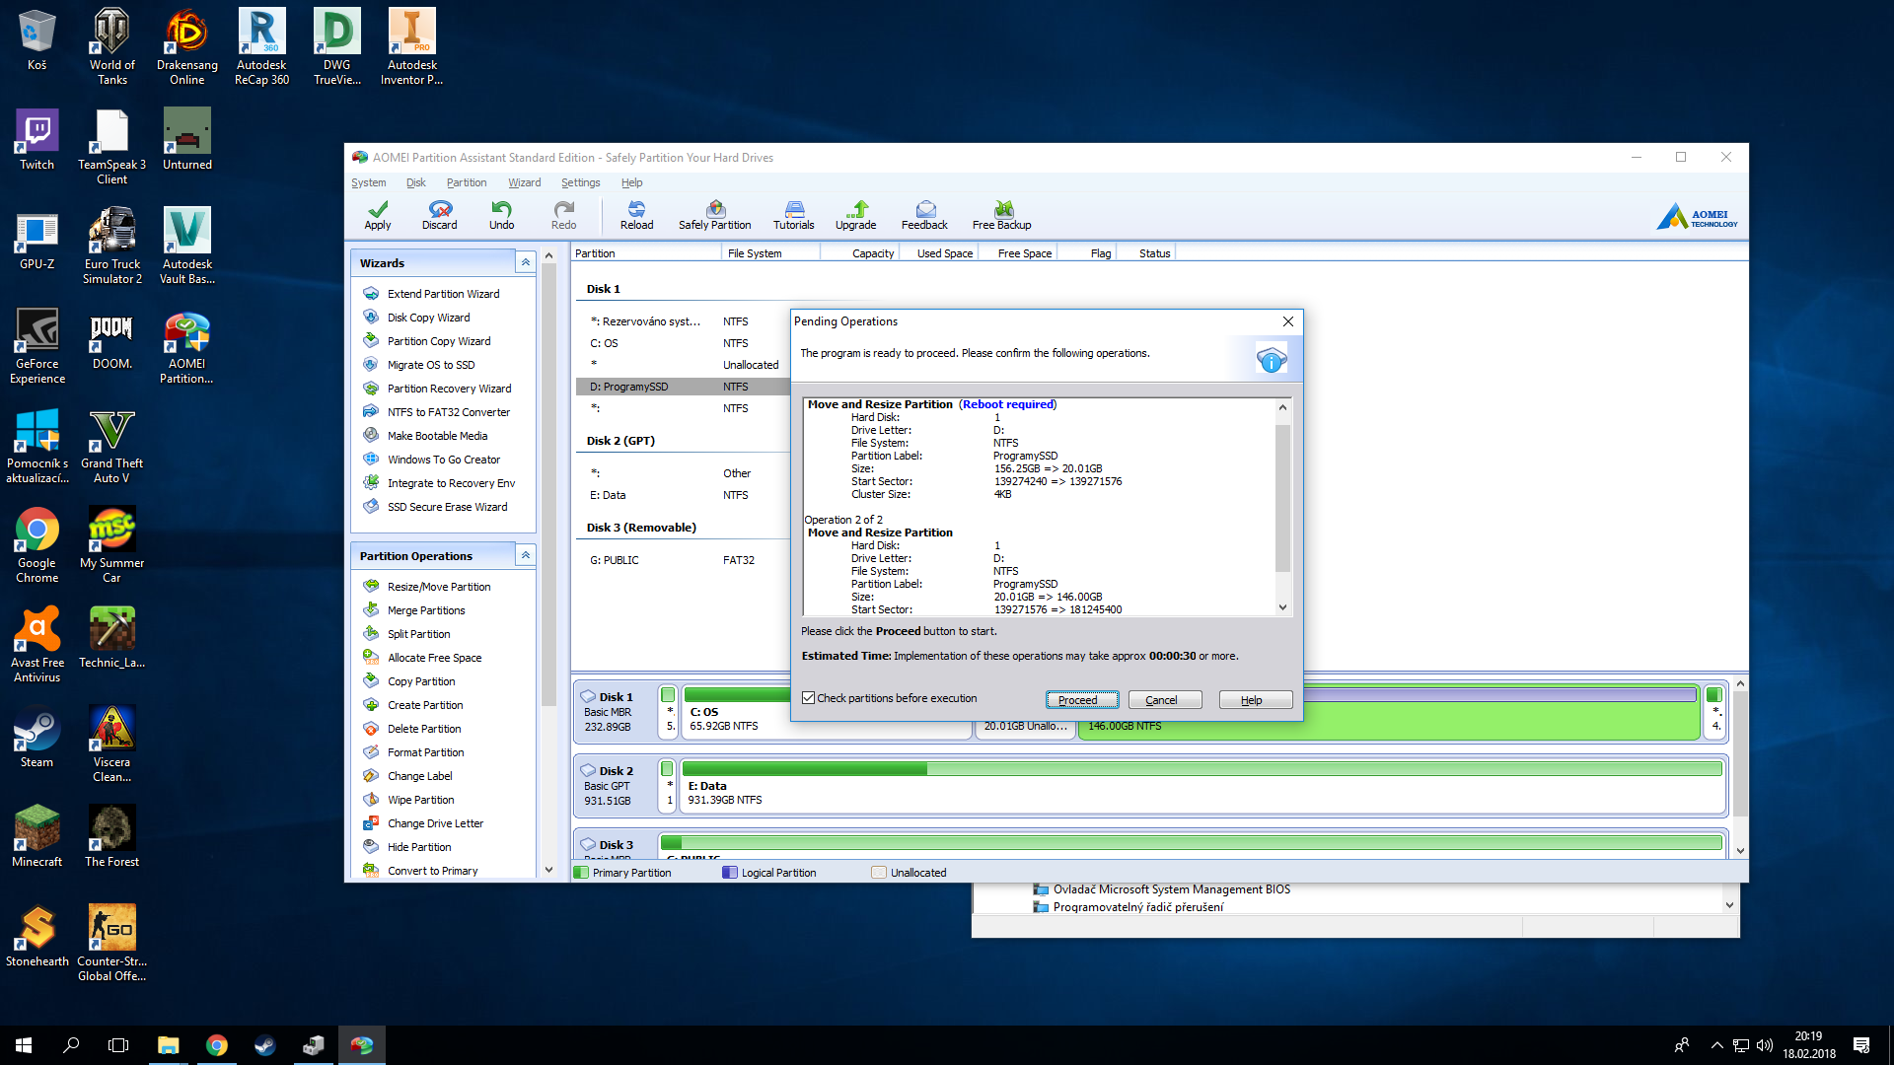Select Change Drive Letter operation
Image resolution: width=1894 pixels, height=1065 pixels.
[x=435, y=823]
